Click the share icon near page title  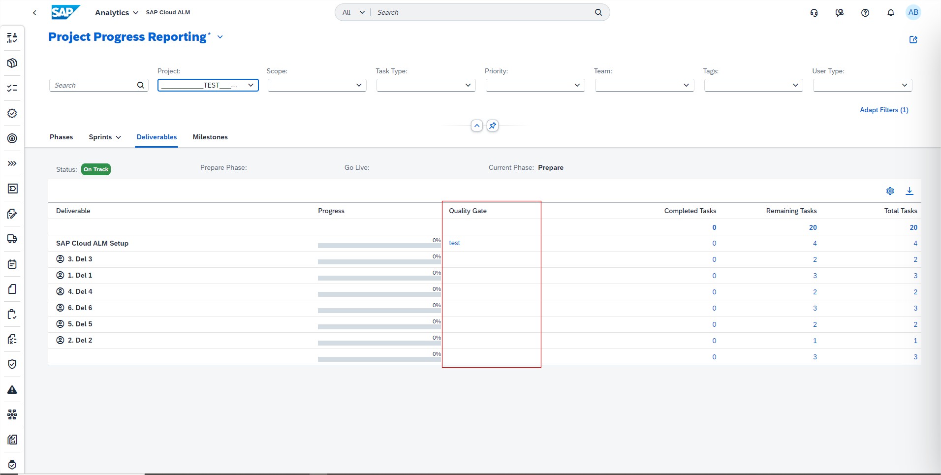(913, 40)
